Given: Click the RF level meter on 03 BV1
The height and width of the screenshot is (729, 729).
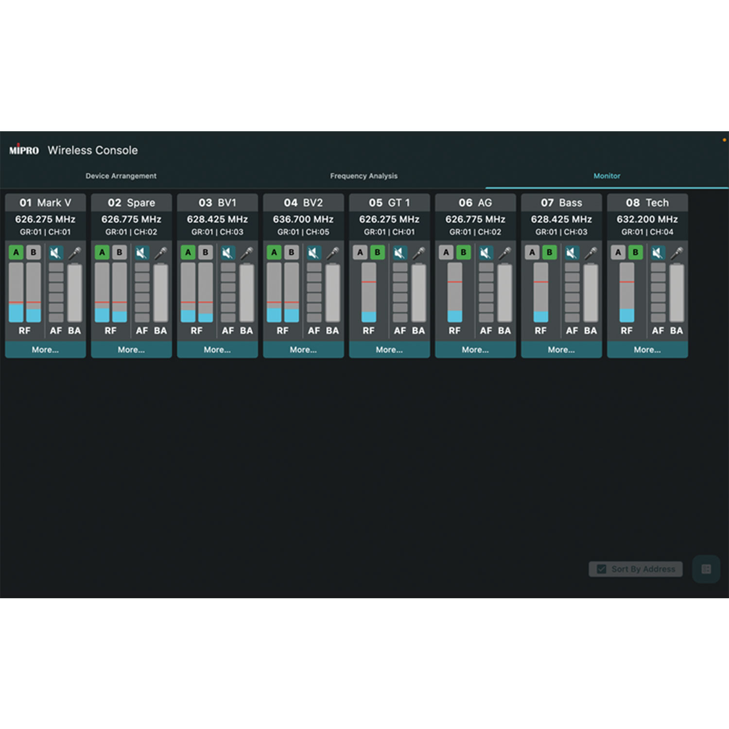Looking at the screenshot, I should point(196,292).
